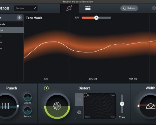Click the Low band label
Image resolution: width=156 pixels, height=125 pixels.
(x=46, y=79)
